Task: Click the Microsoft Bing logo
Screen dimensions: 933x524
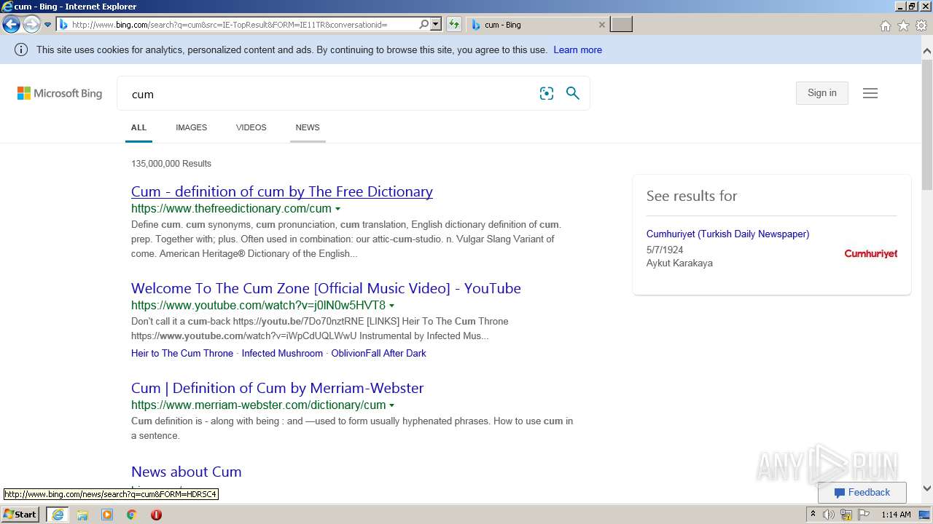Action: point(60,93)
